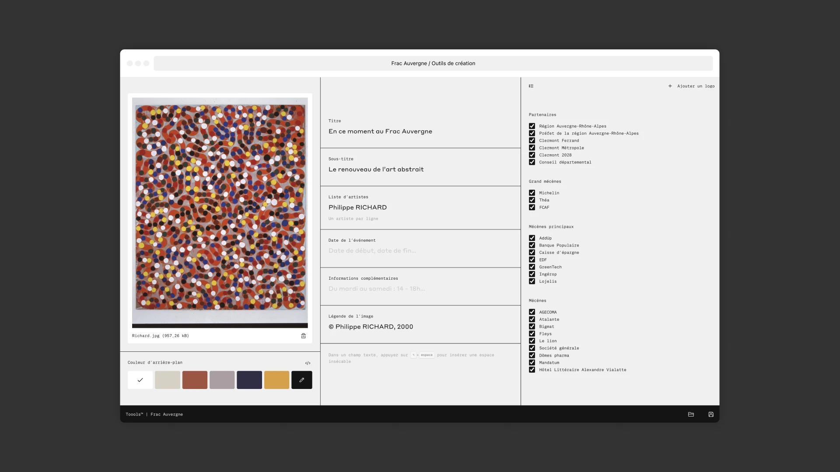
Task: Uncheck Hôtel Littéraire Alexandre Vialatte
Action: tap(532, 370)
